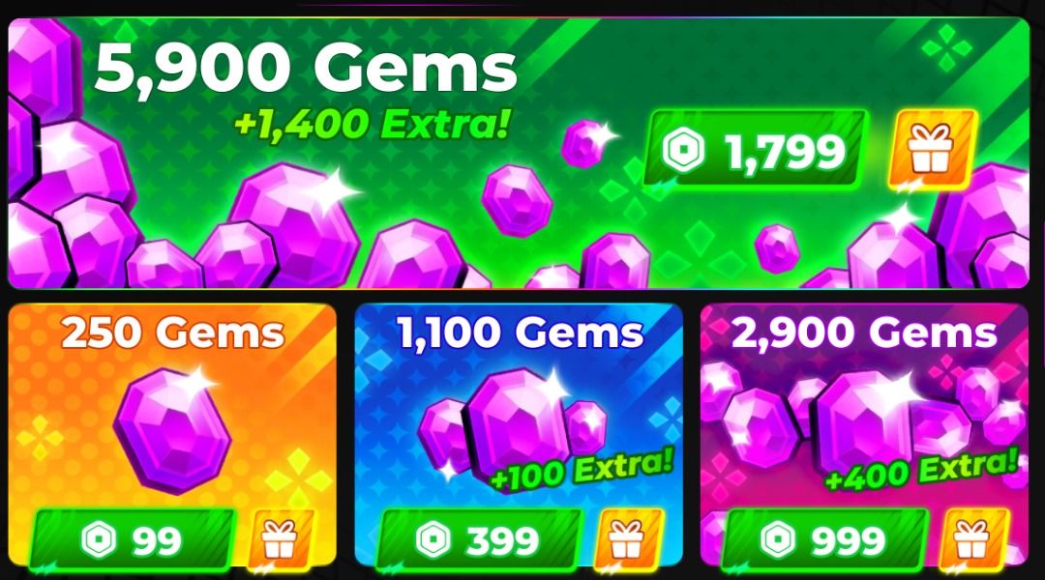This screenshot has width=1045, height=580.
Task: Select the 5,900 Gems title text
Action: point(306,70)
